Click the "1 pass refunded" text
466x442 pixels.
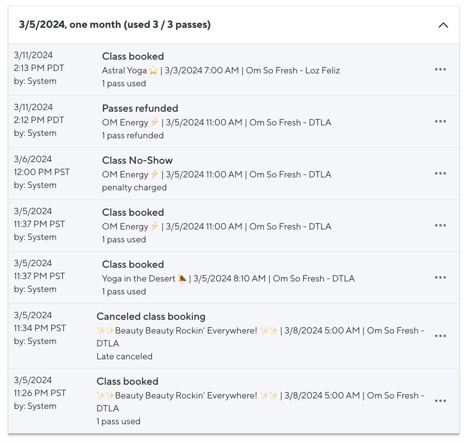click(x=133, y=136)
